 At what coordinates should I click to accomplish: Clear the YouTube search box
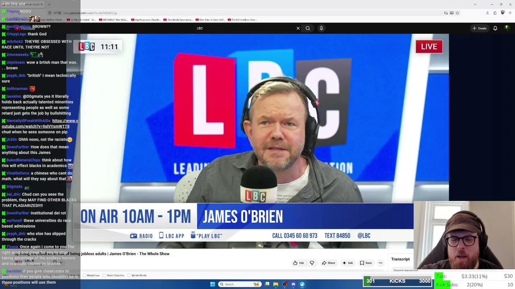tap(298, 28)
